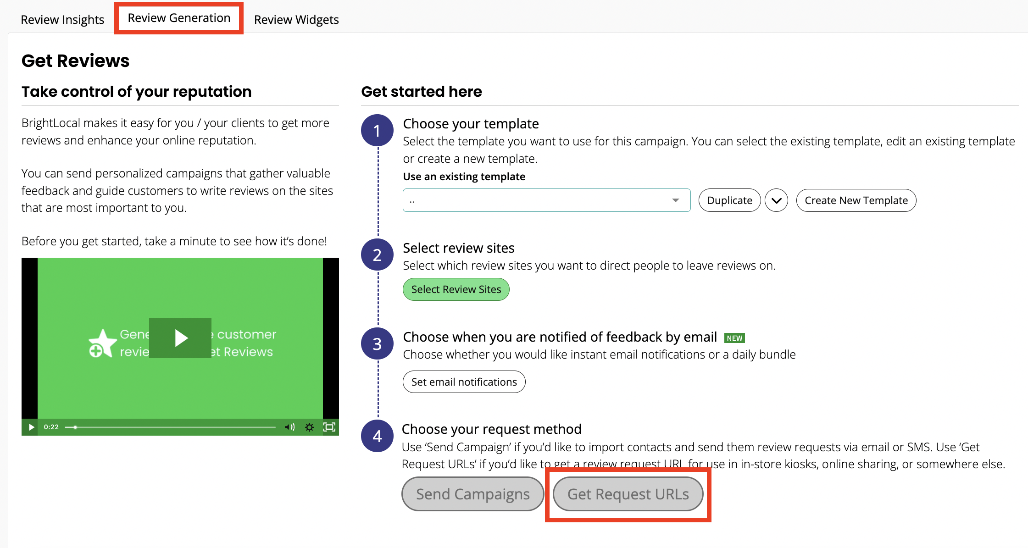Click step 3 numbered circle
1028x548 pixels.
pos(377,344)
